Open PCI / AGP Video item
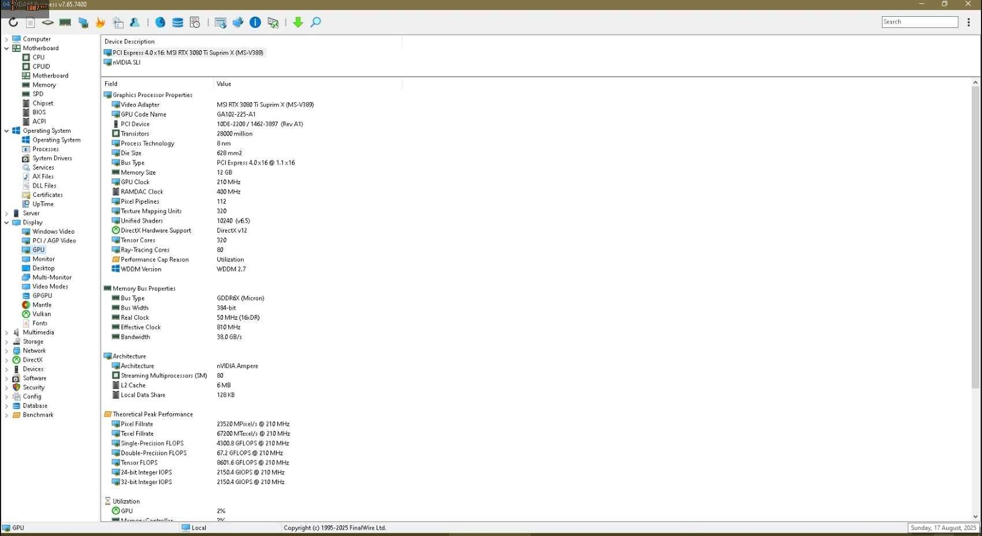The width and height of the screenshot is (982, 536). tap(54, 241)
